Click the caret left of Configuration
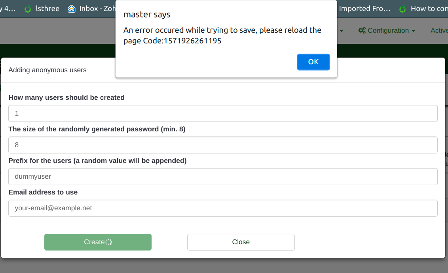The height and width of the screenshot is (273, 448). [x=342, y=31]
